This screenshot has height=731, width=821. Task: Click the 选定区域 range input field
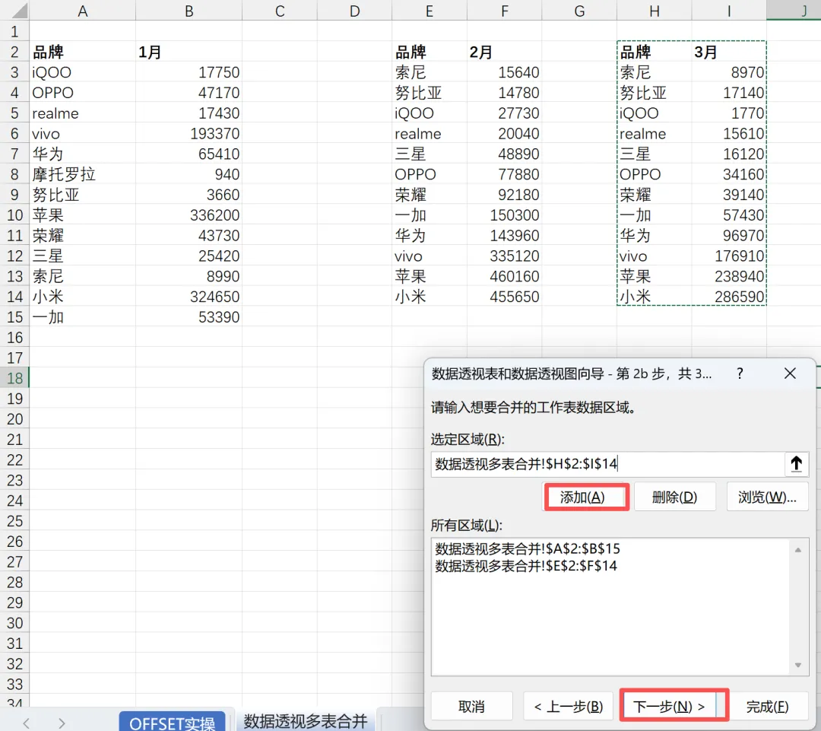[607, 464]
